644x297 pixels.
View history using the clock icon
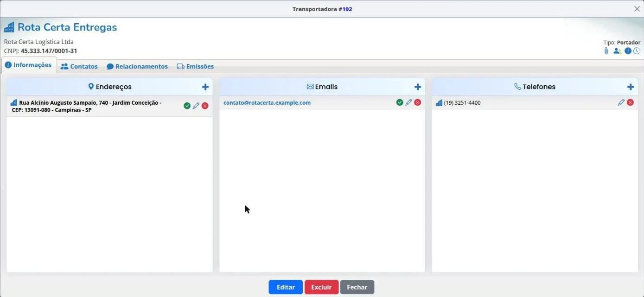click(637, 51)
